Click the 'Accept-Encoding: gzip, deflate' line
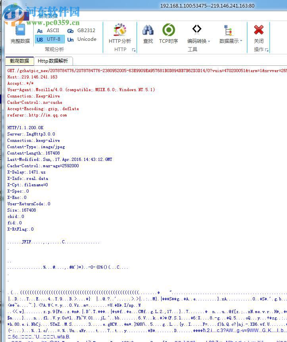 (43, 109)
